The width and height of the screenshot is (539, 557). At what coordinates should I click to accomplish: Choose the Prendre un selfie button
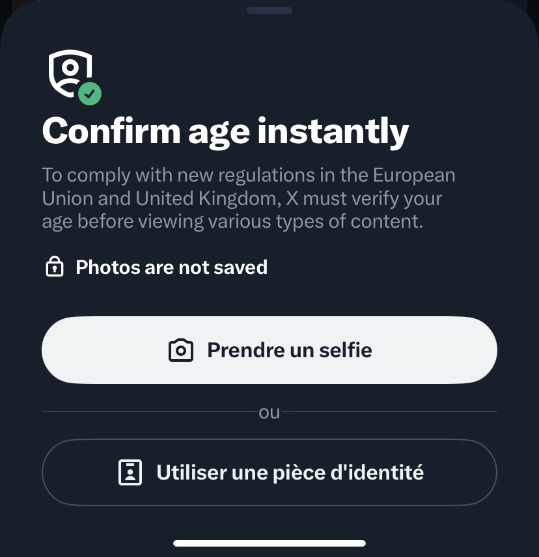(269, 350)
